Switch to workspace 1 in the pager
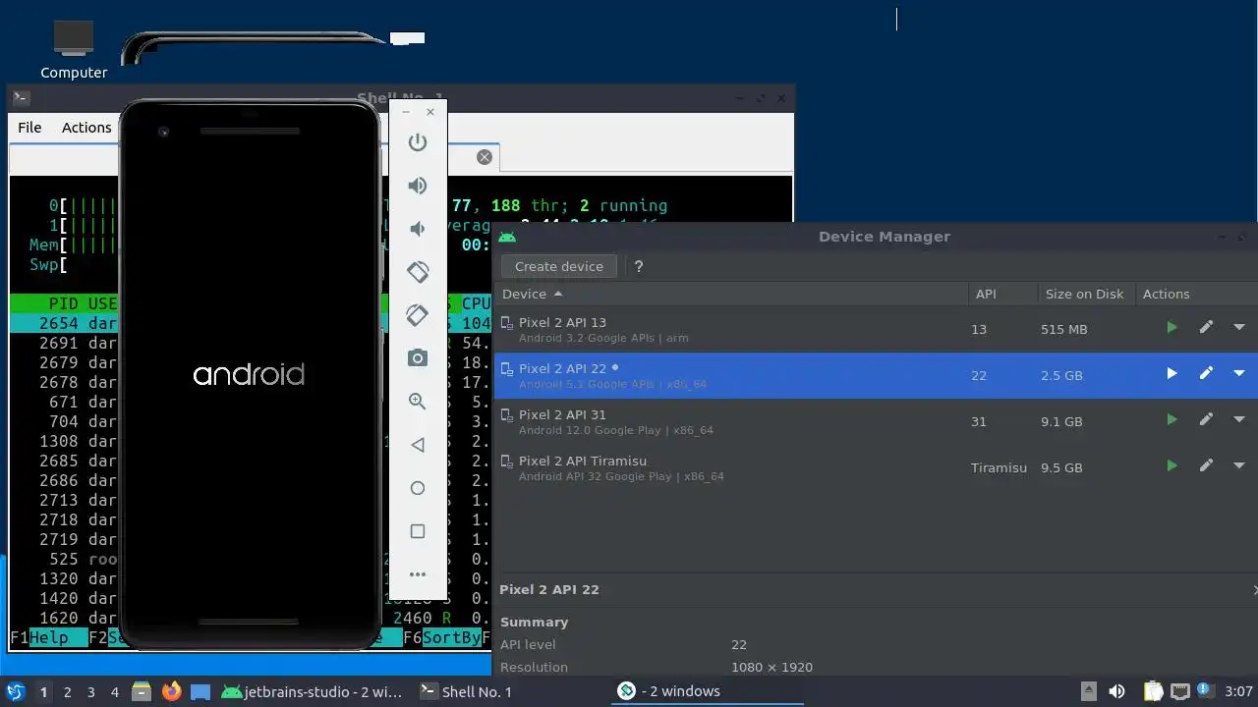 point(43,691)
